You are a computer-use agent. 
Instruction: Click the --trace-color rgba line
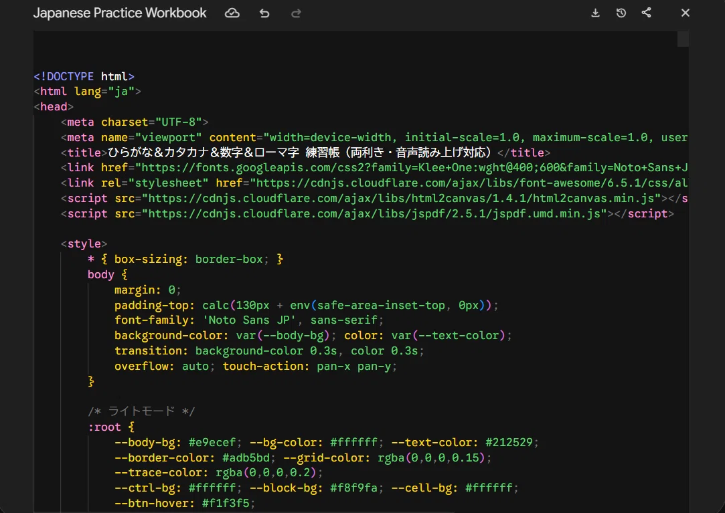click(219, 473)
